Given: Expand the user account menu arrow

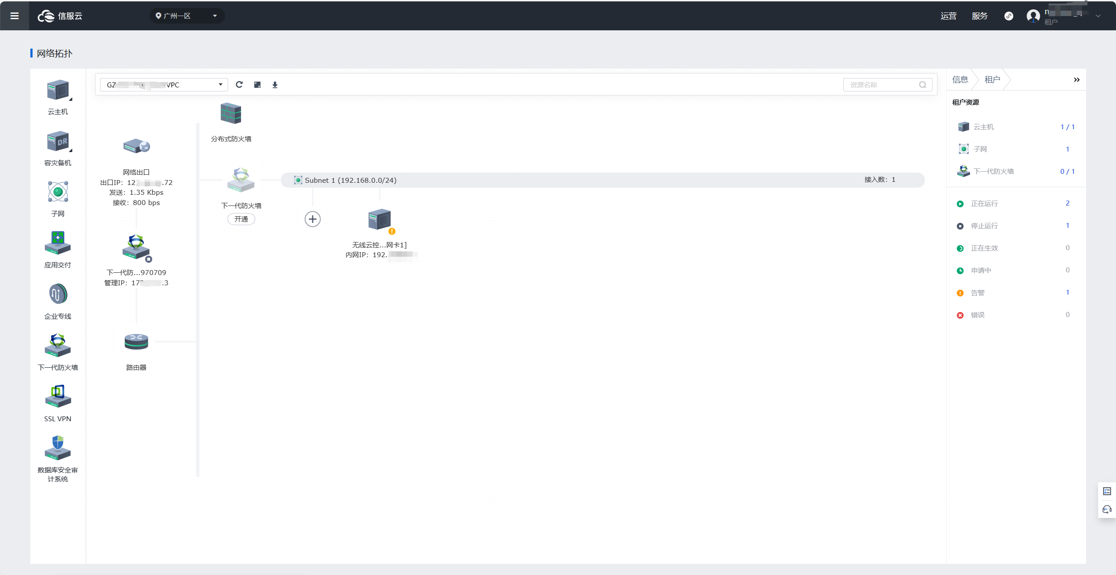Looking at the screenshot, I should tap(1098, 16).
